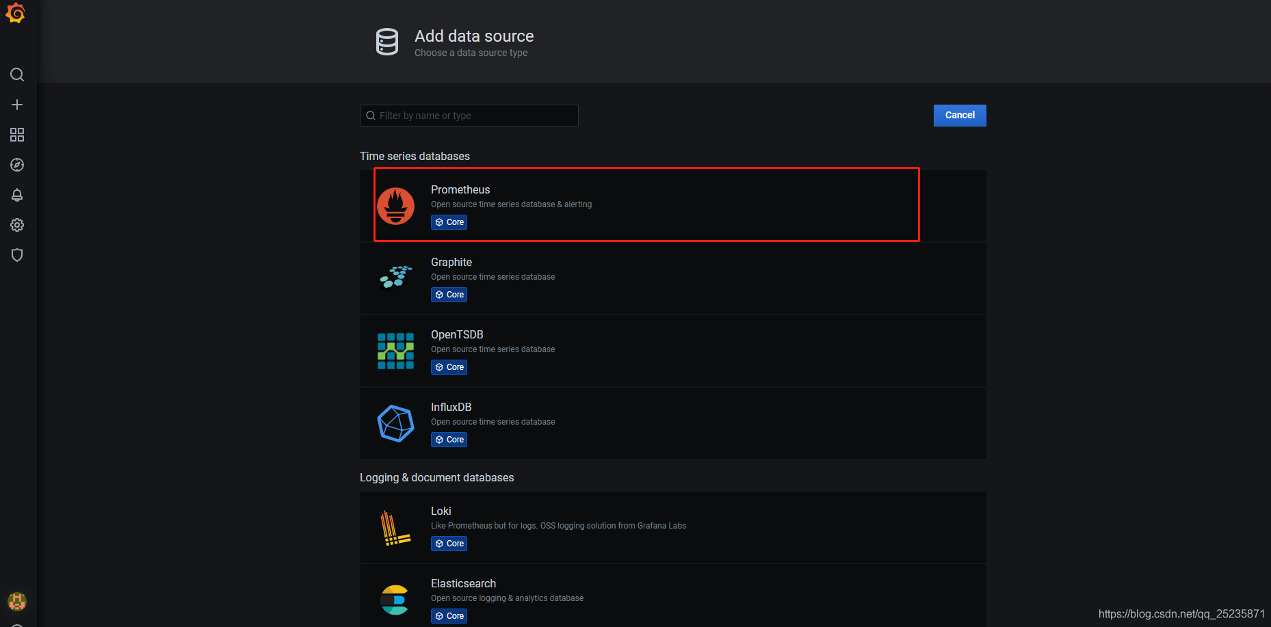Image resolution: width=1271 pixels, height=627 pixels.
Task: Open the user avatar at sidebar bottom
Action: tap(17, 602)
